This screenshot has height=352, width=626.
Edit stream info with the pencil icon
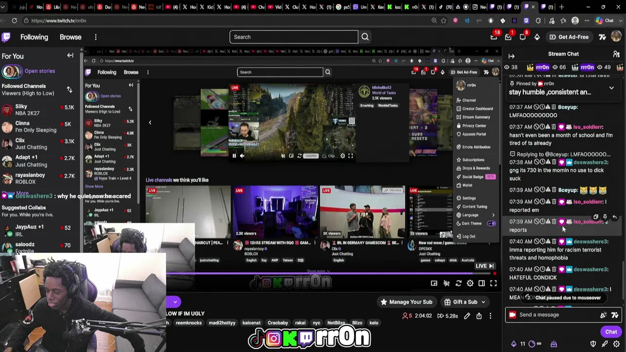467,316
